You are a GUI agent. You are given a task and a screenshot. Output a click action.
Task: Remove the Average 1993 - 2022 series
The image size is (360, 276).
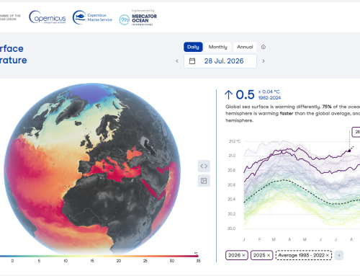pyautogui.click(x=328, y=255)
